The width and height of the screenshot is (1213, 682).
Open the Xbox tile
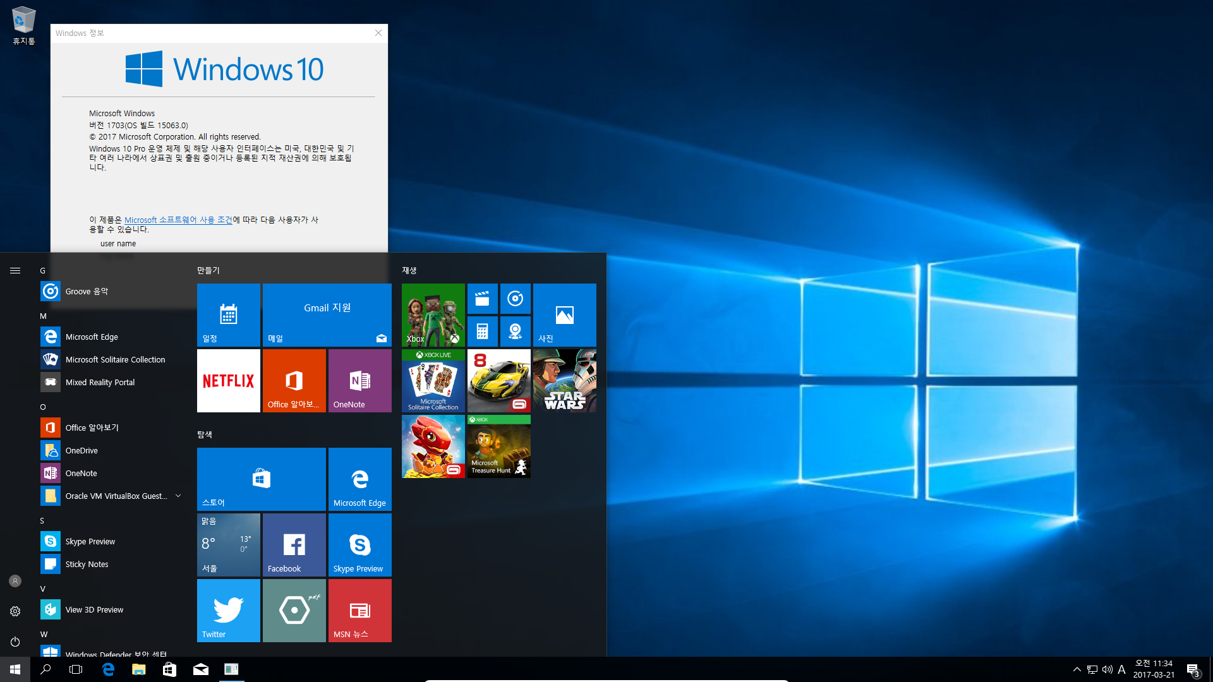pyautogui.click(x=433, y=315)
